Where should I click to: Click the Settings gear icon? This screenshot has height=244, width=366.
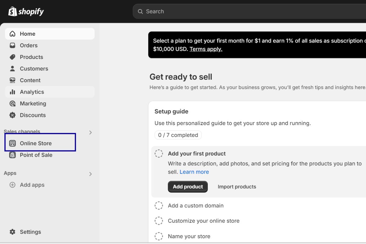tap(12, 231)
